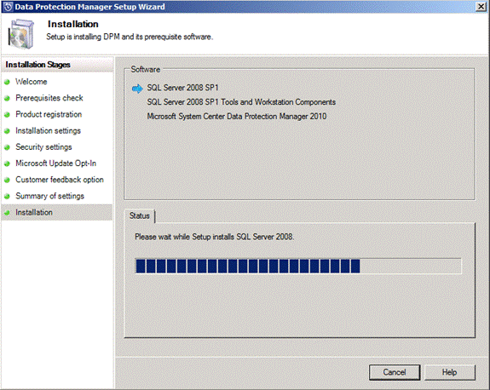Click the Installation Stages header
Image resolution: width=490 pixels, height=390 pixels.
(37, 65)
